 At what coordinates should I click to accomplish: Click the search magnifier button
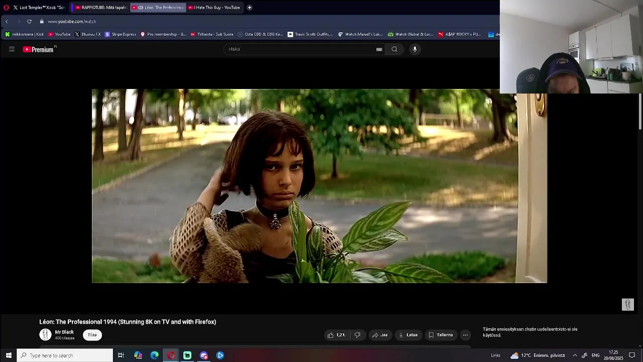tap(394, 49)
